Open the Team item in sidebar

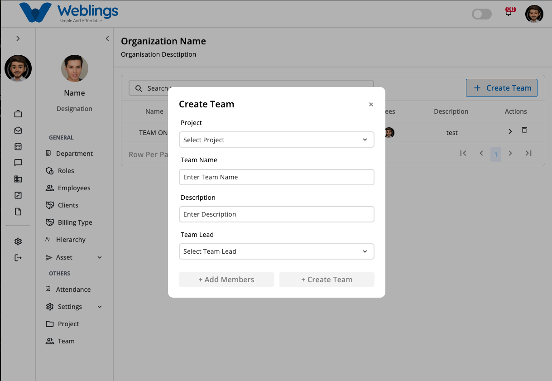[x=60, y=341]
